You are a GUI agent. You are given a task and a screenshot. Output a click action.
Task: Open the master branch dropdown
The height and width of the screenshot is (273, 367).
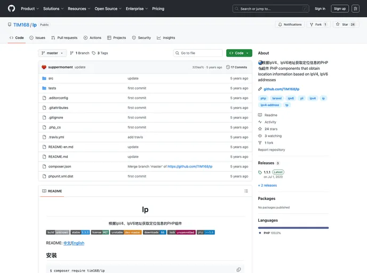(52, 53)
